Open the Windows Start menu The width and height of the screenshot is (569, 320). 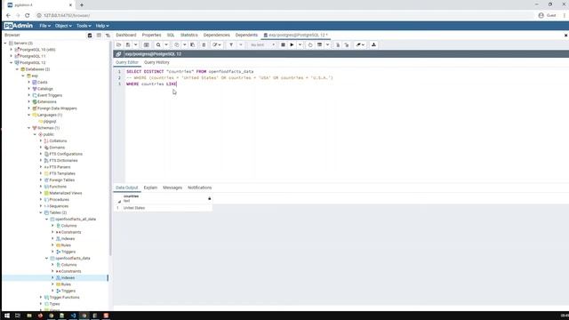[x=7, y=316]
